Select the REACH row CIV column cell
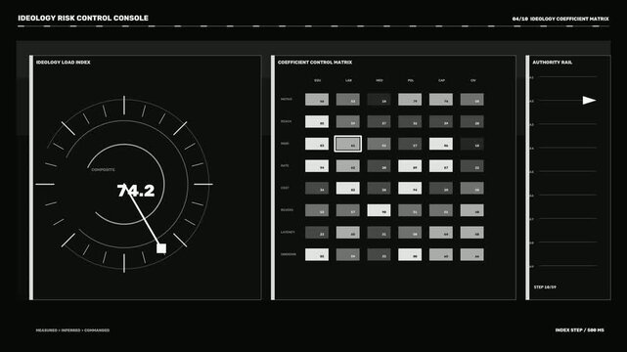The image size is (627, 352). click(471, 121)
